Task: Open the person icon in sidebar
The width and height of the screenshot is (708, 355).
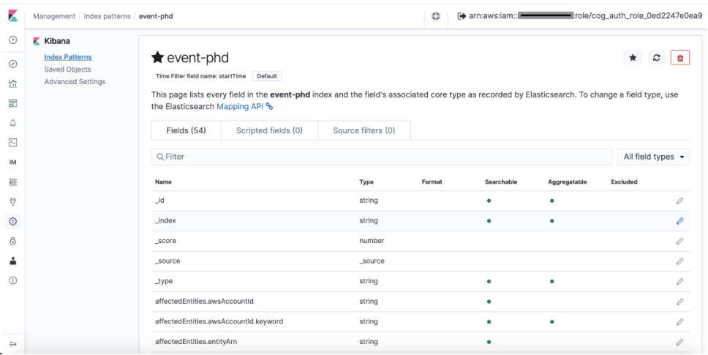Action: tap(12, 261)
